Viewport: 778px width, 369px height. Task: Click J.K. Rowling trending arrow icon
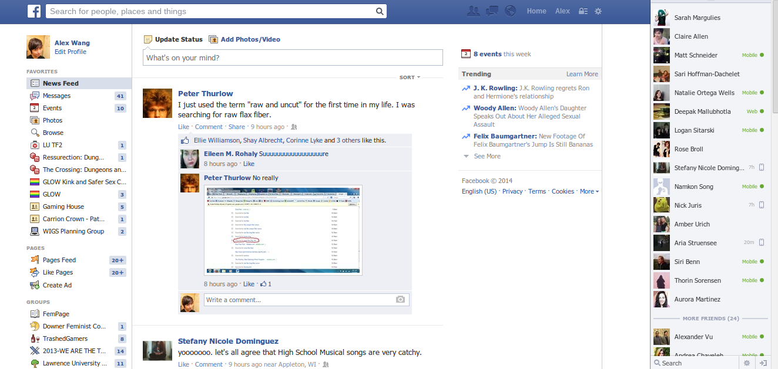pos(466,89)
